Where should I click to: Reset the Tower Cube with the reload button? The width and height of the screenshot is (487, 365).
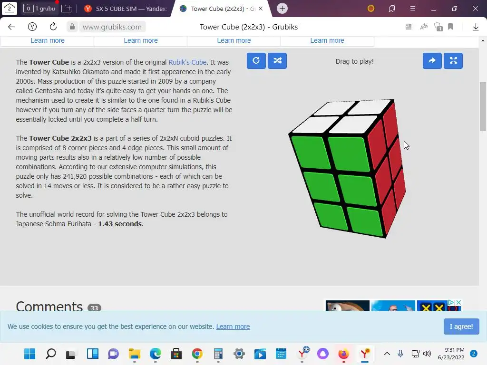[256, 61]
